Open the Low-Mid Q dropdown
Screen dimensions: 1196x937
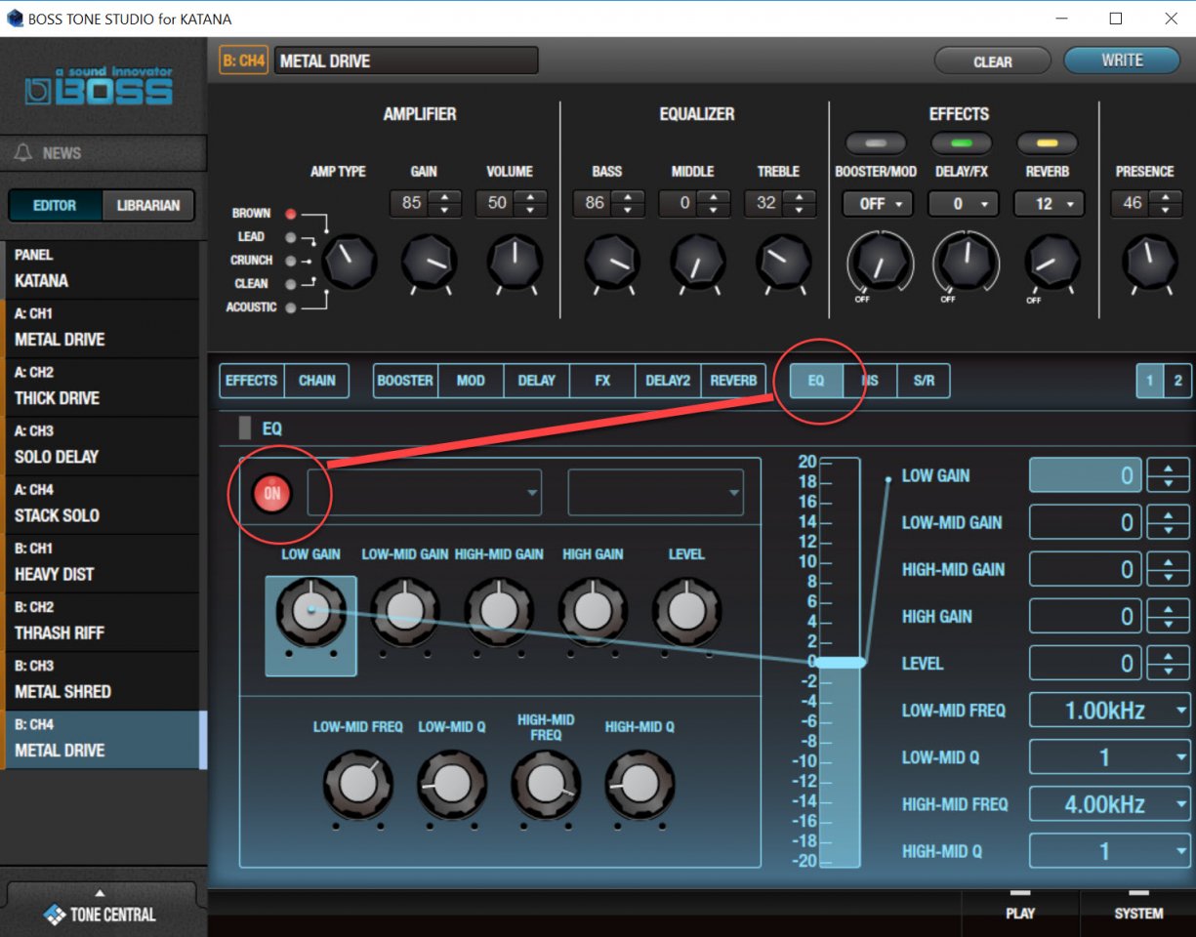click(1111, 757)
